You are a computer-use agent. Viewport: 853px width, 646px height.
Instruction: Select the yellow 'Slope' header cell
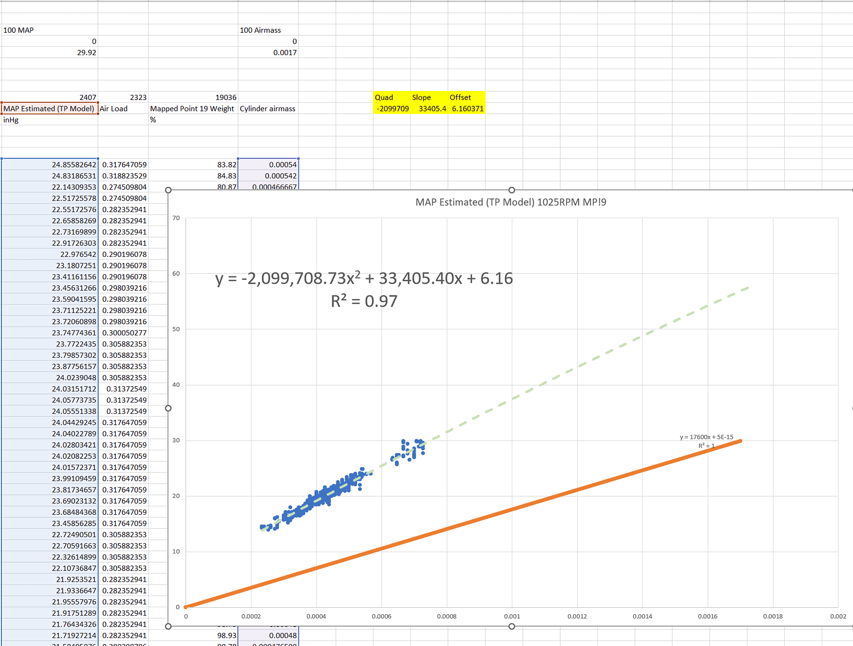click(x=429, y=97)
